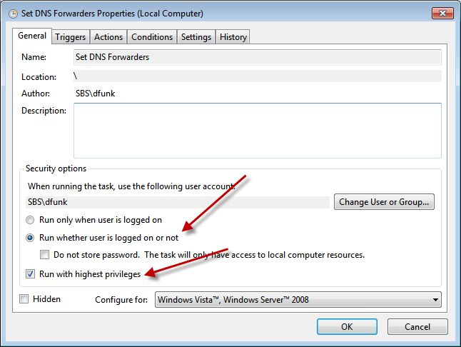Enable the "Do not store password" checkbox
This screenshot has width=461, height=347.
(45, 255)
